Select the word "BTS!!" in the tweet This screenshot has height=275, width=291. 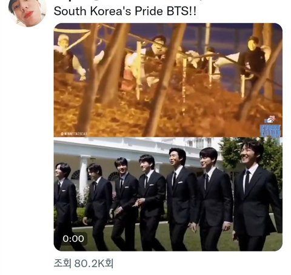pyautogui.click(x=181, y=11)
